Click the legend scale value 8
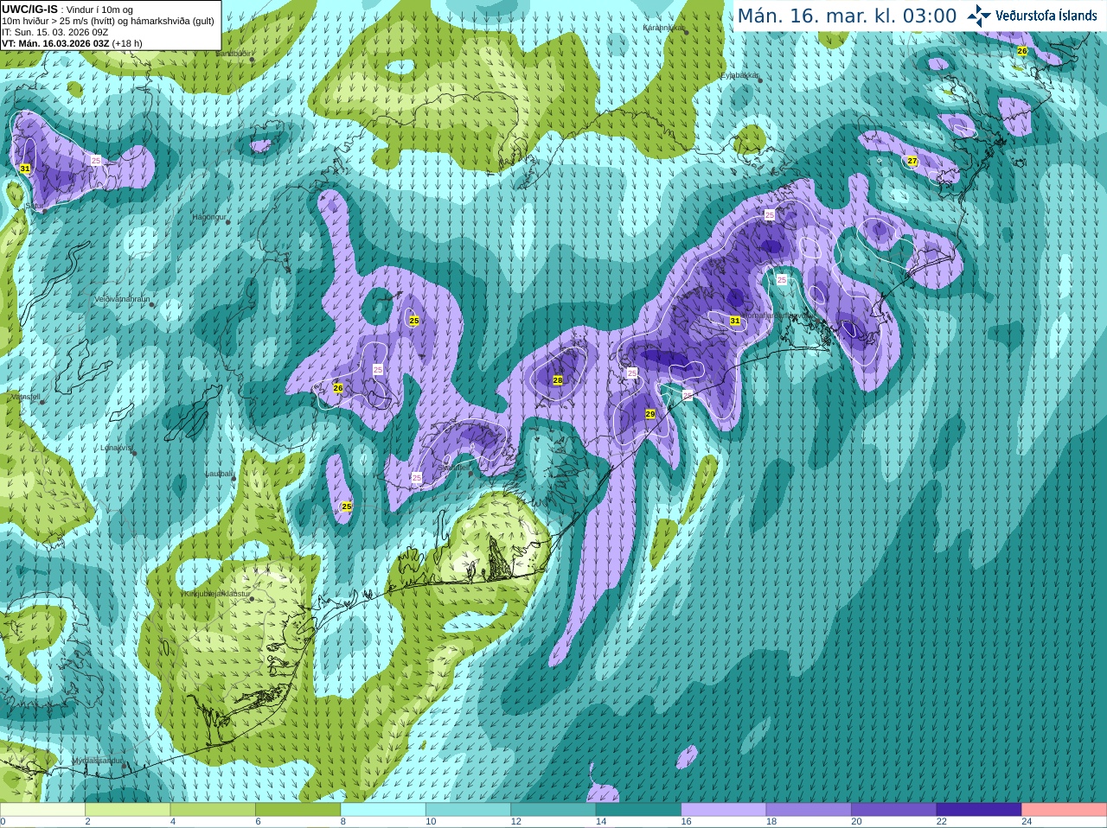 tap(343, 822)
